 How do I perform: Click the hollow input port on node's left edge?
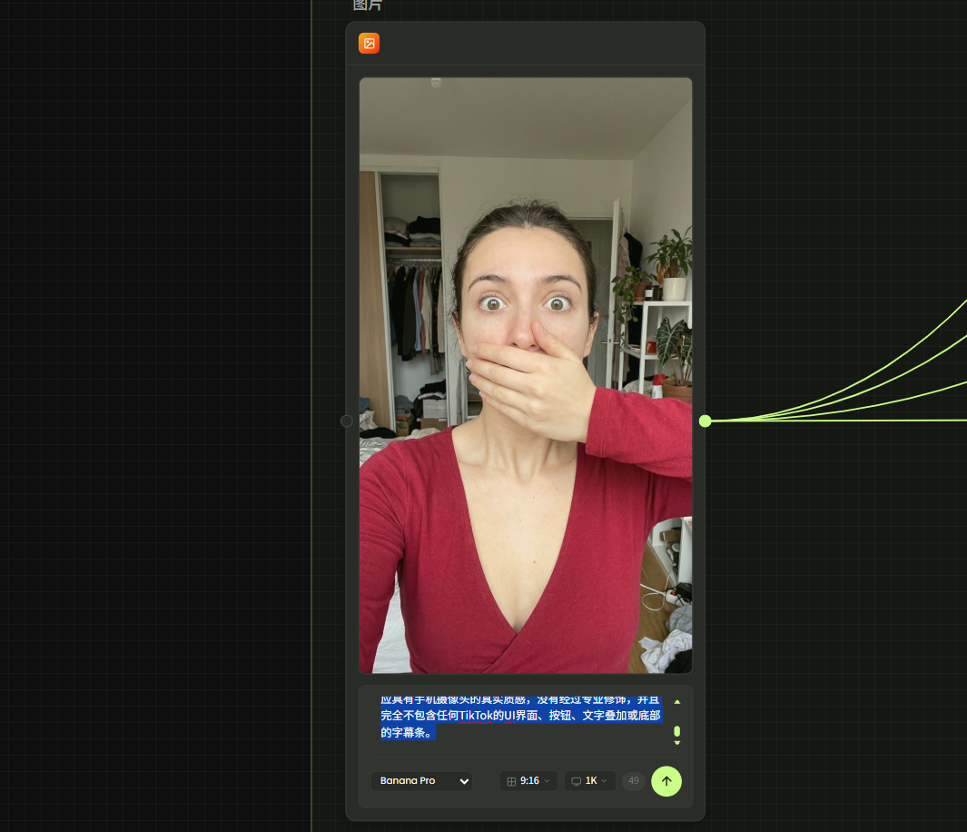[x=347, y=421]
